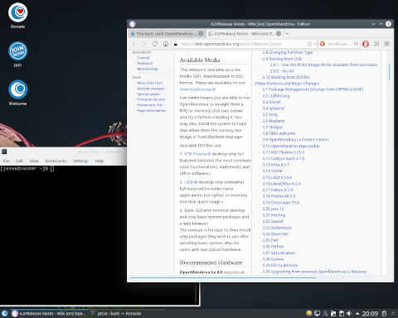
Task: Click the padlock site security icon
Action: point(176,44)
